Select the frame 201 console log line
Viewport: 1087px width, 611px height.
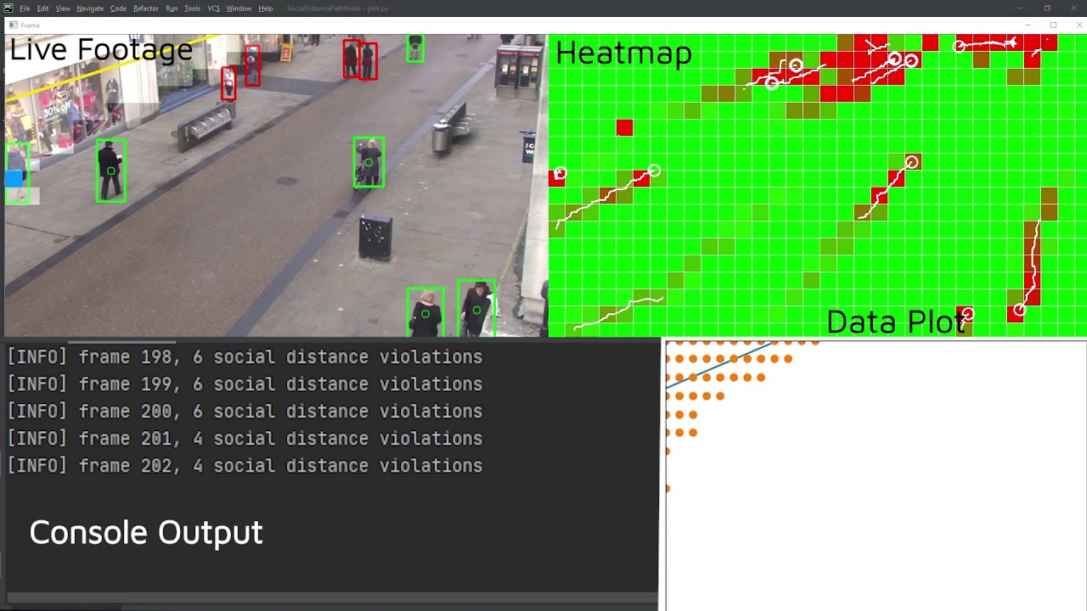coord(245,439)
